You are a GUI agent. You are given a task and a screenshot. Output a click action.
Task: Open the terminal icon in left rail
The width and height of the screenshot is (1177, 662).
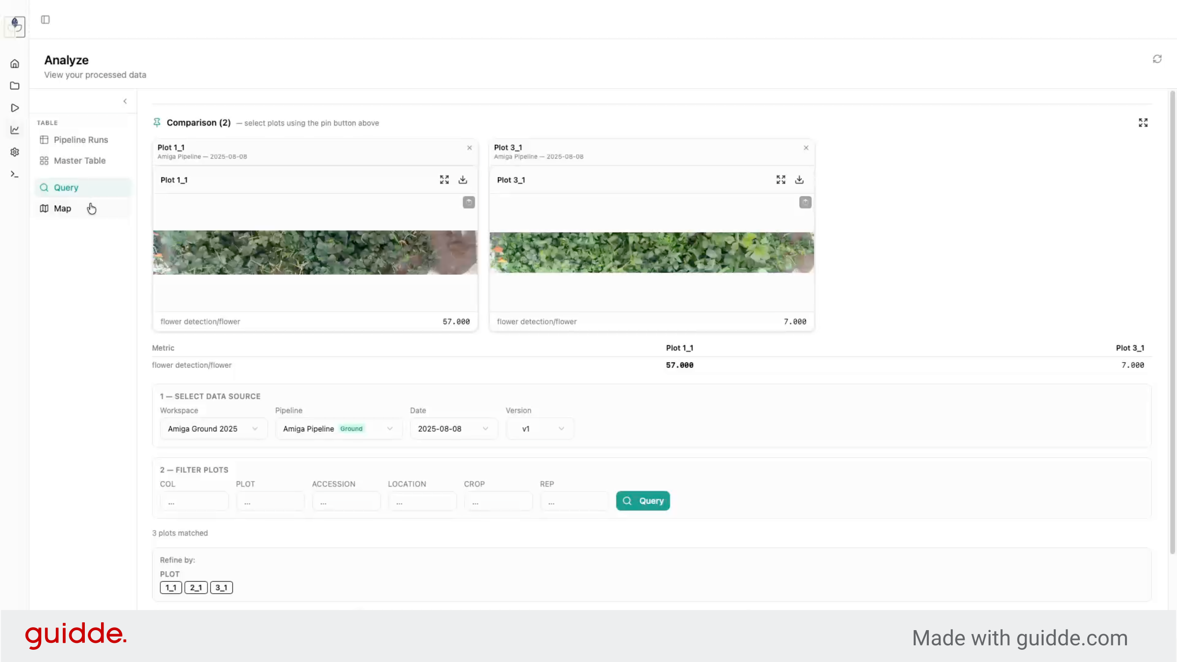[x=15, y=174]
